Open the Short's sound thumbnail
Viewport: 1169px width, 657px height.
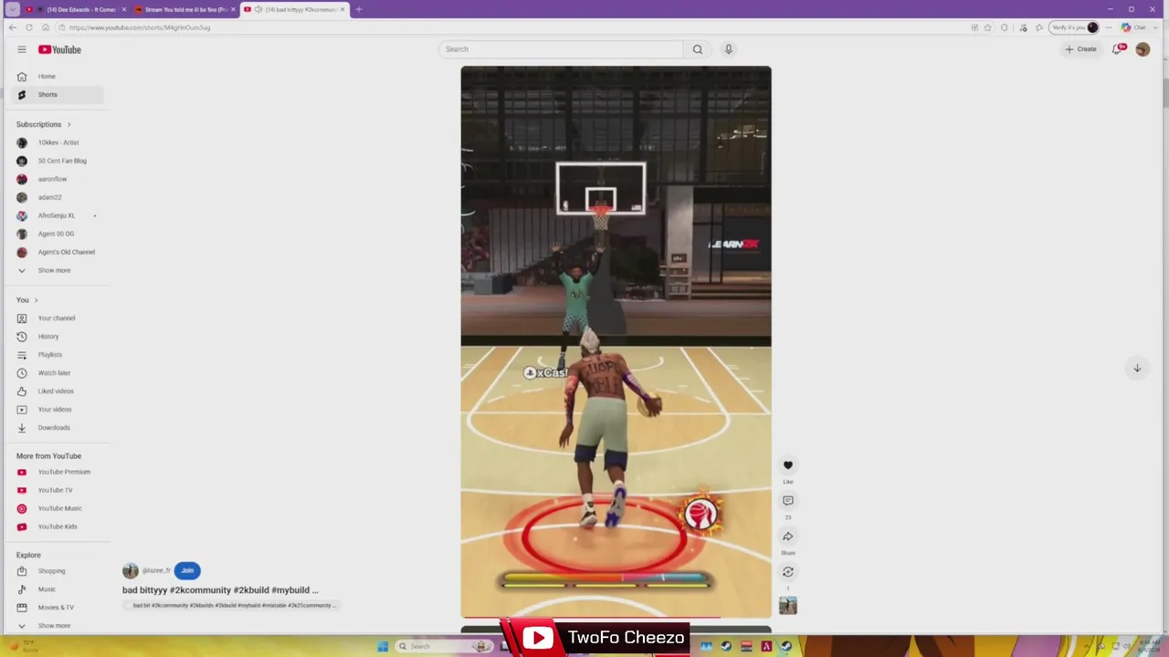coord(788,606)
